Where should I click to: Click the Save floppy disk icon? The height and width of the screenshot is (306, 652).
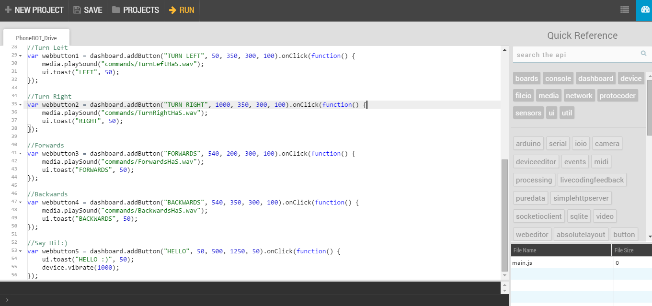click(77, 10)
